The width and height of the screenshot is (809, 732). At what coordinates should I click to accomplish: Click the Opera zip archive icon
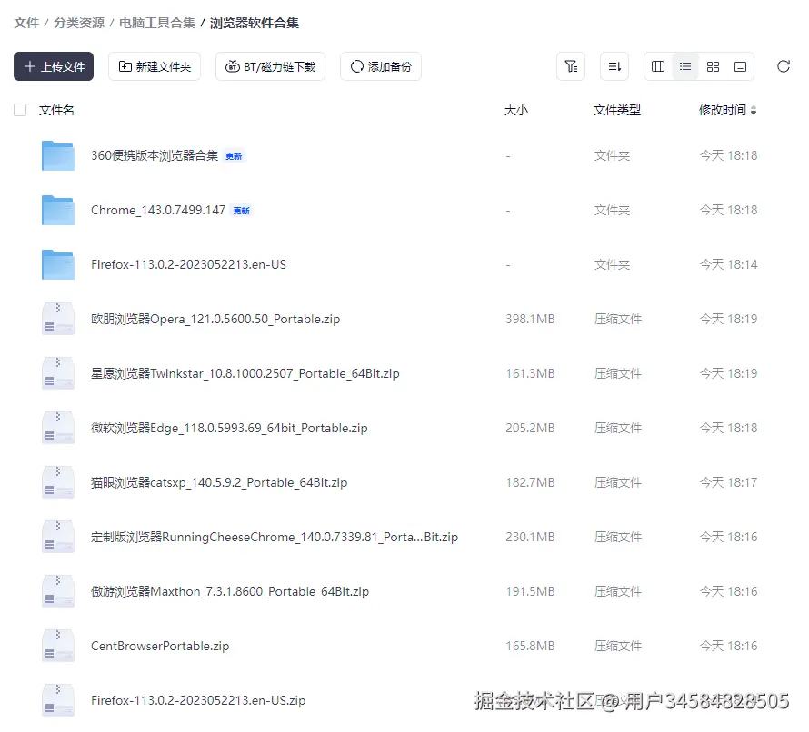[x=58, y=319]
